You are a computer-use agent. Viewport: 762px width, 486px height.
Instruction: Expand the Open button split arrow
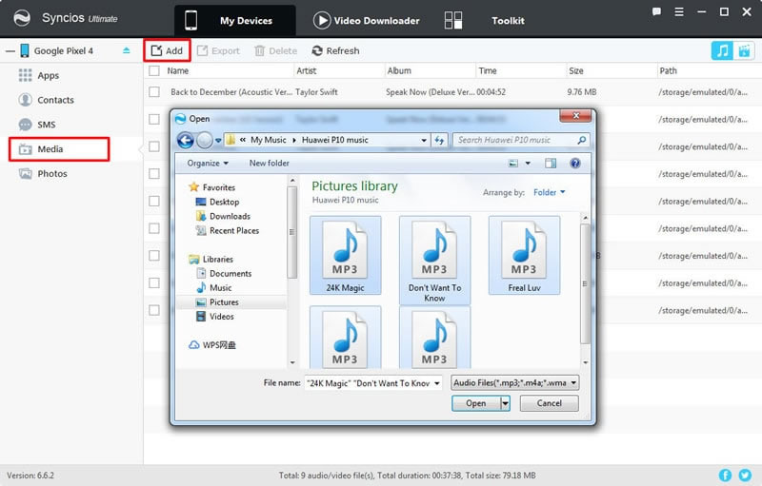(x=506, y=403)
